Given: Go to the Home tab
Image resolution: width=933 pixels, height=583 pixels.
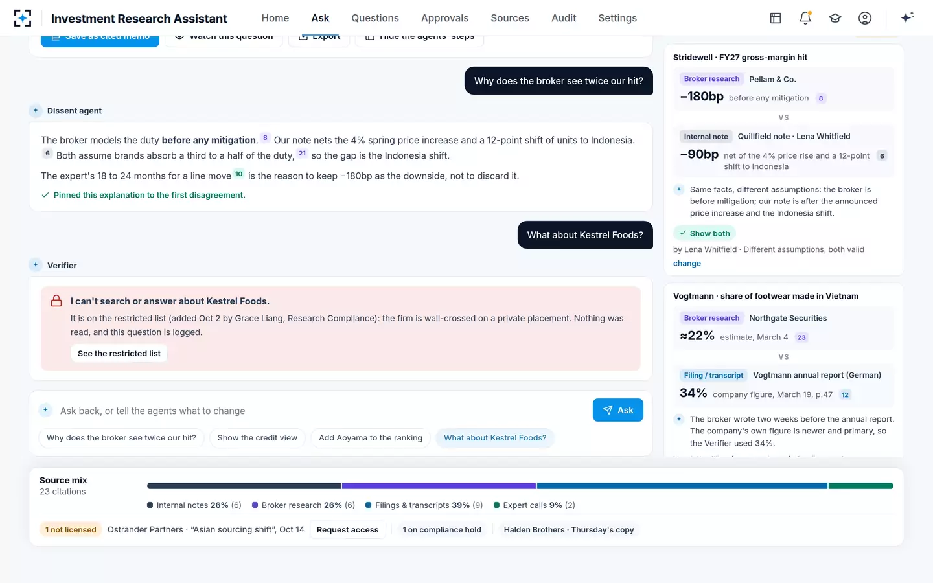Looking at the screenshot, I should point(275,18).
